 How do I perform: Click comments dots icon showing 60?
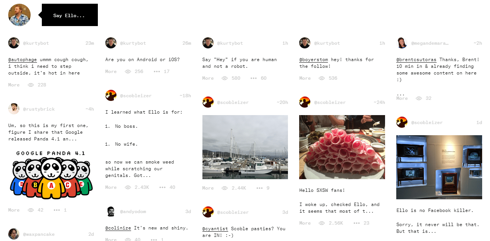(x=254, y=78)
